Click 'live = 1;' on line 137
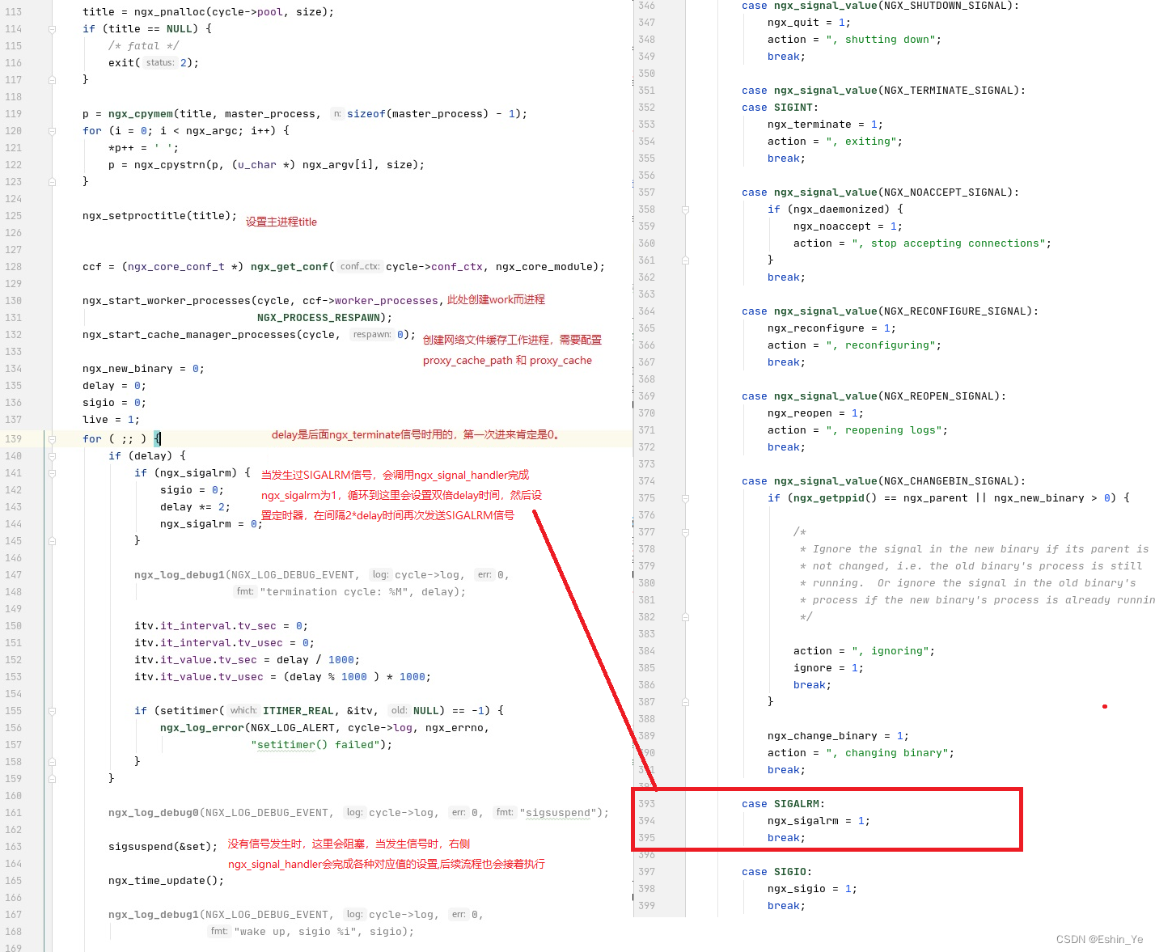The width and height of the screenshot is (1155, 952). 112,420
